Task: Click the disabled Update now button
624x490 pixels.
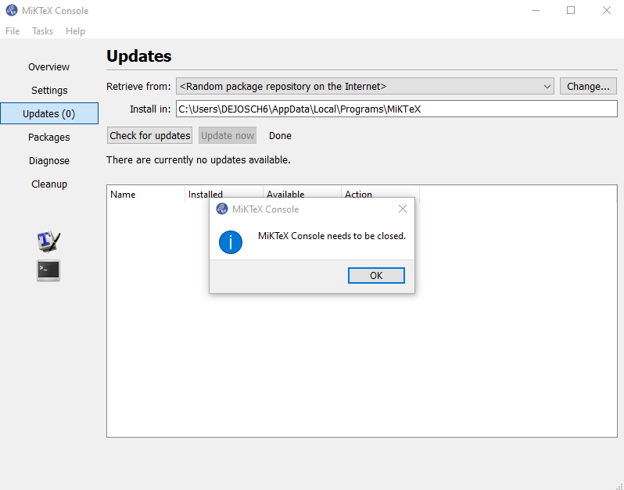Action: tap(228, 136)
